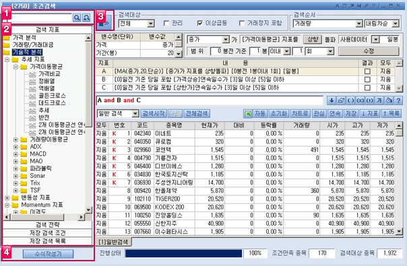Open the 일봉 data period dropdown
Screen dimensions: 407x266
tap(375, 40)
